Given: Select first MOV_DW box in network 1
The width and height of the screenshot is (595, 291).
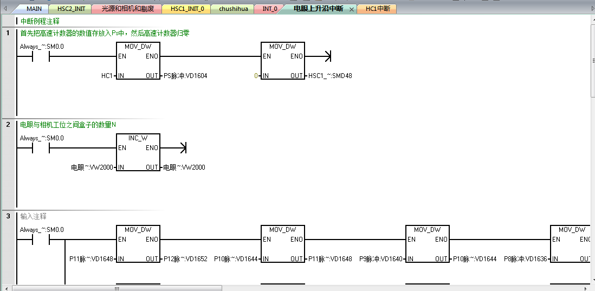Looking at the screenshot, I should pos(138,61).
